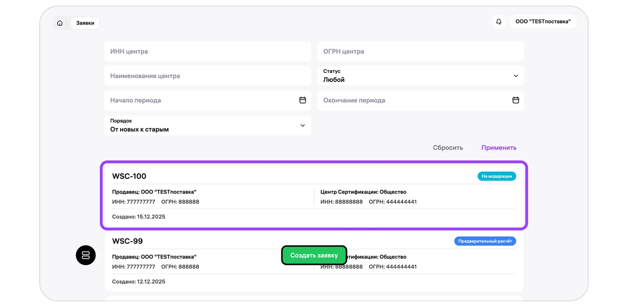Click the black round menu icon
This screenshot has width=627, height=307.
click(86, 255)
